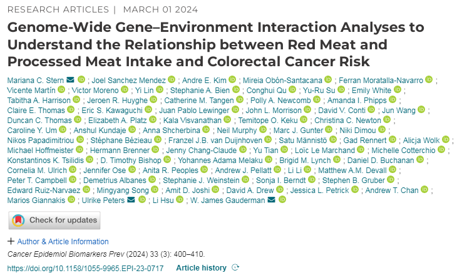462x278 pixels.
Task: Click envelope icon beside W. James Gauderman
Action: pos(271,200)
